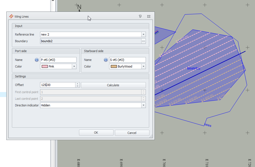
Task: Click the port side Name info icon
Action: [x=37, y=60]
